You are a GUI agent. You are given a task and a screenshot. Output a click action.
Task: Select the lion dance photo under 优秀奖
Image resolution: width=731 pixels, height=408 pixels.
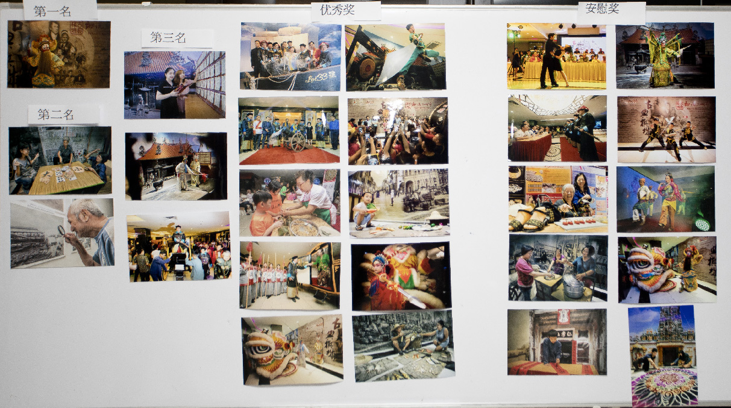pyautogui.click(x=292, y=350)
